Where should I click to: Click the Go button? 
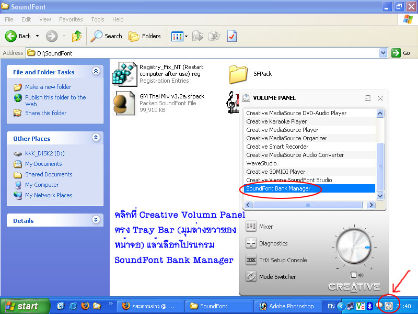401,53
